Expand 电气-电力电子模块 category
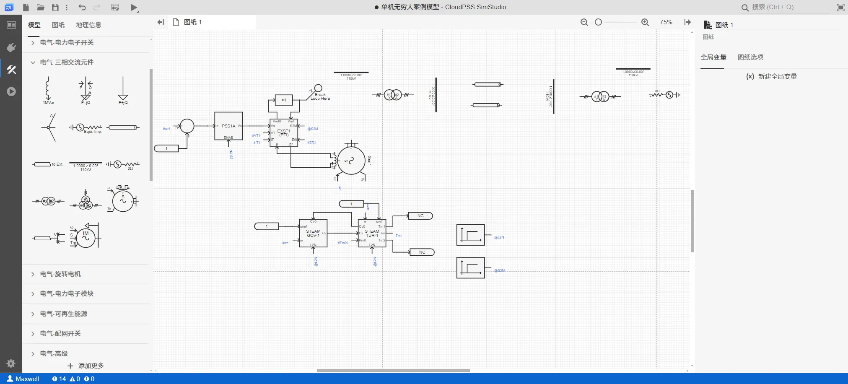This screenshot has width=848, height=384. tap(86, 294)
